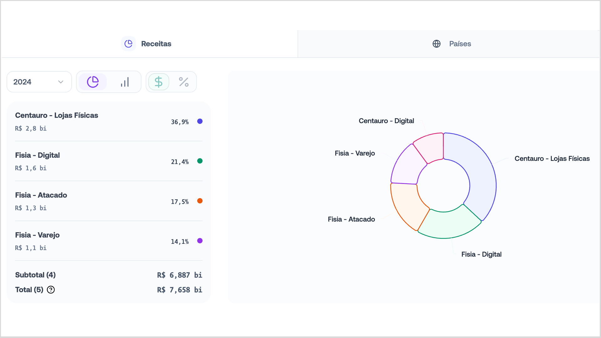Open the 2024 year dropdown
Image resolution: width=601 pixels, height=338 pixels.
pos(39,82)
